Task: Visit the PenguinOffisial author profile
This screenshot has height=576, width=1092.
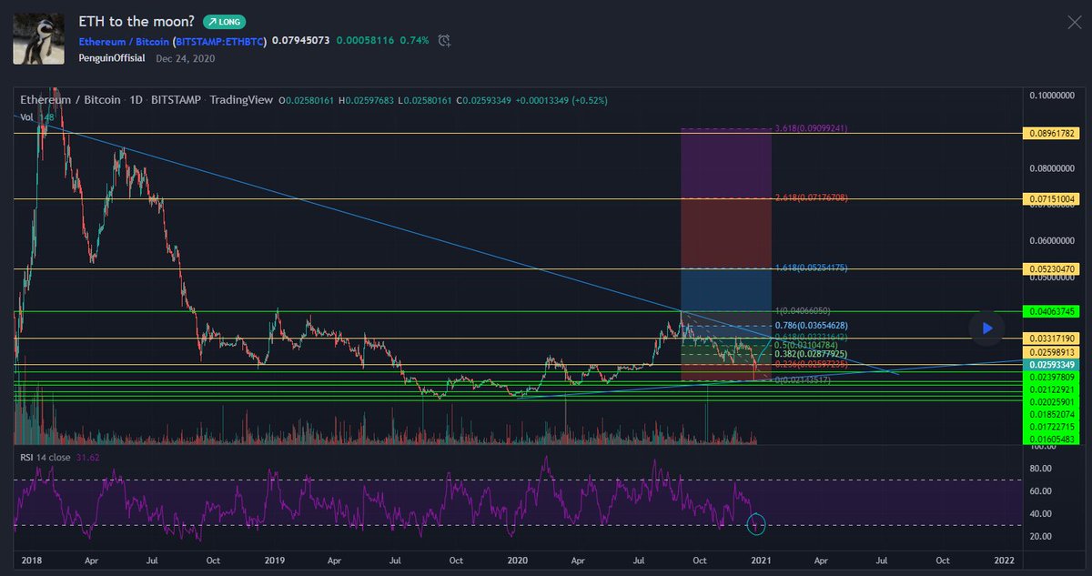Action: pos(114,57)
